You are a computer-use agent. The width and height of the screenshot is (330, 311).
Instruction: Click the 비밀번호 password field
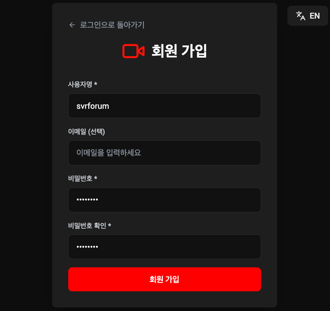[165, 200]
